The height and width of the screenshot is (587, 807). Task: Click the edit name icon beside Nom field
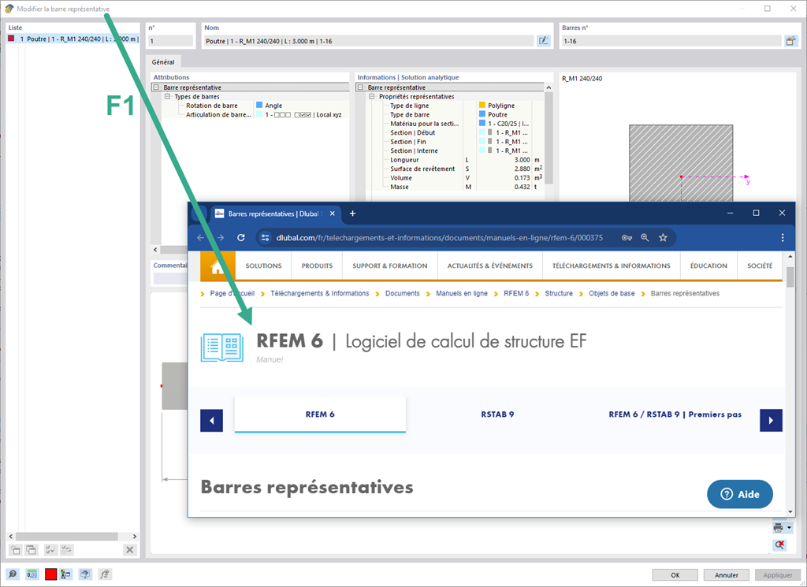coord(544,41)
